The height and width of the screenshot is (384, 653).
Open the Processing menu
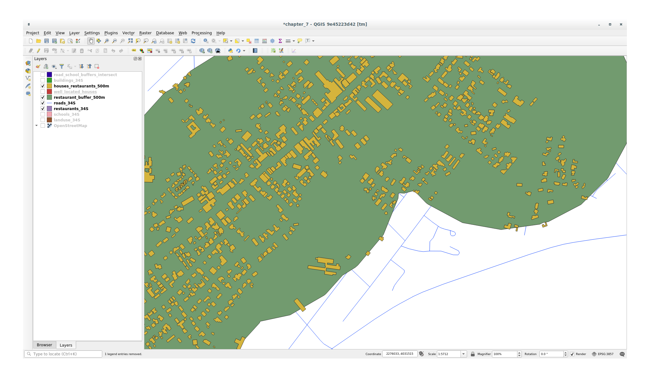[201, 33]
